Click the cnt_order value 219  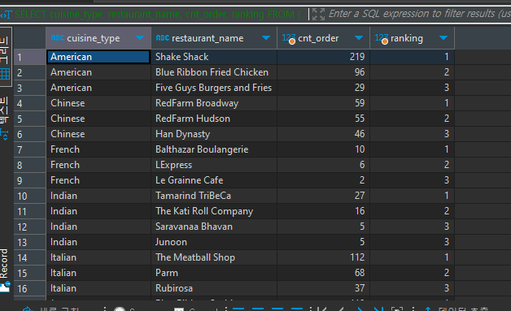[x=323, y=57]
